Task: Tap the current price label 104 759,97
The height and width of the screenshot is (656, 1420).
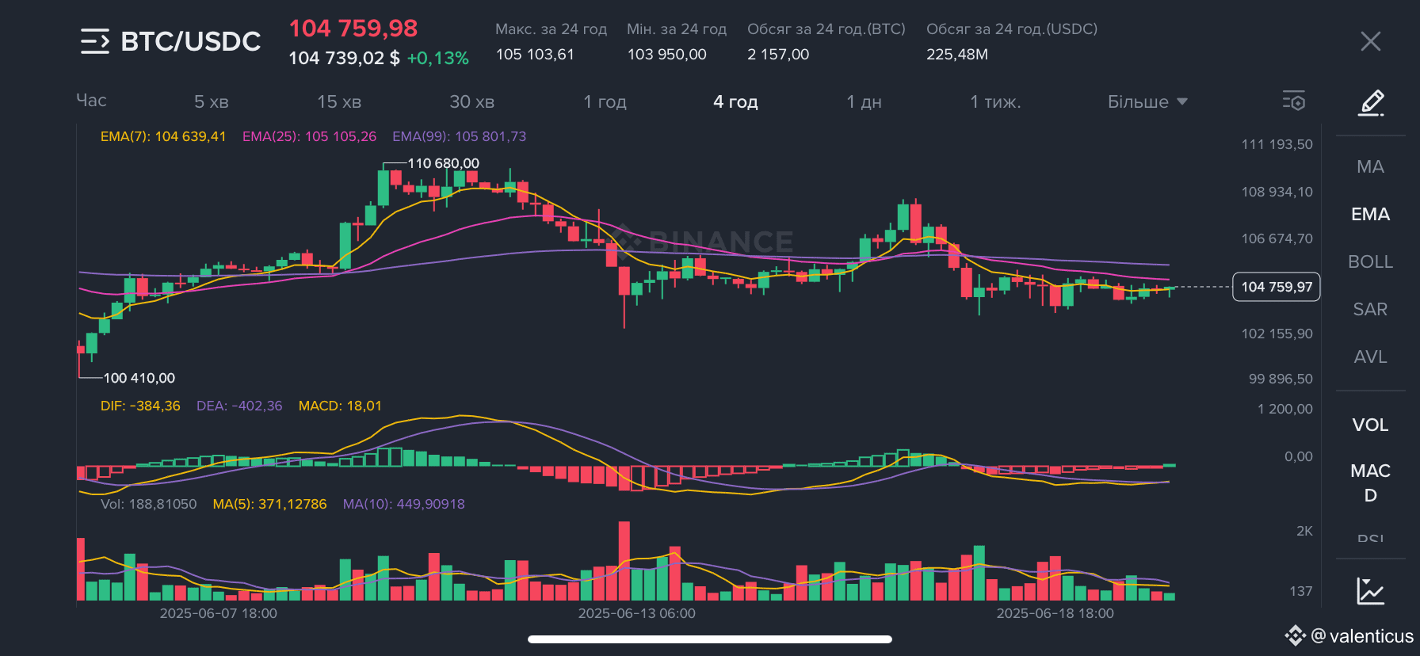Action: click(x=1277, y=287)
